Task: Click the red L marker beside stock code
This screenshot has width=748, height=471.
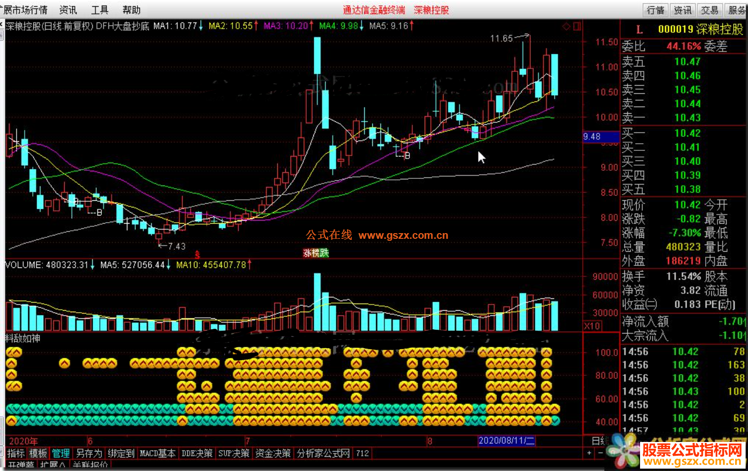Action: click(640, 29)
